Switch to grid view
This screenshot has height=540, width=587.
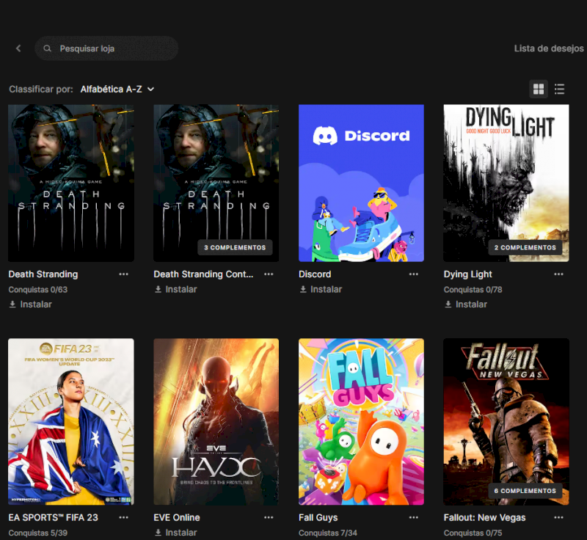[x=539, y=89]
